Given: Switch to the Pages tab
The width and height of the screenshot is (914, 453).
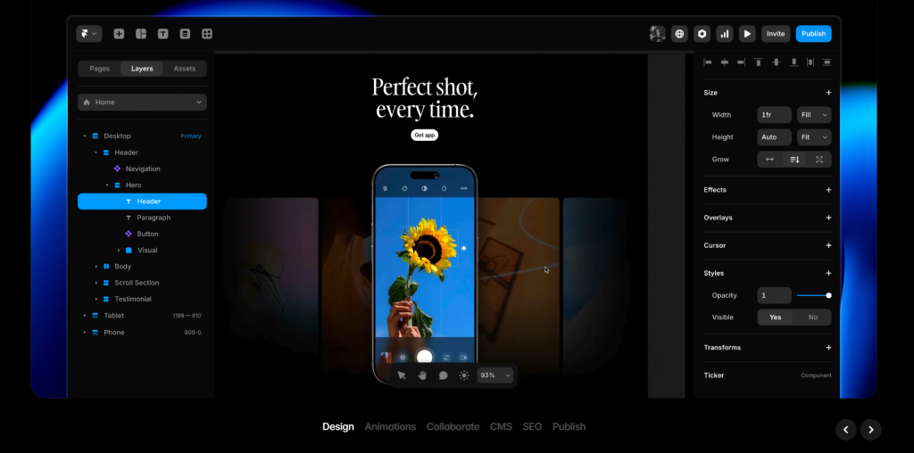Looking at the screenshot, I should (100, 69).
